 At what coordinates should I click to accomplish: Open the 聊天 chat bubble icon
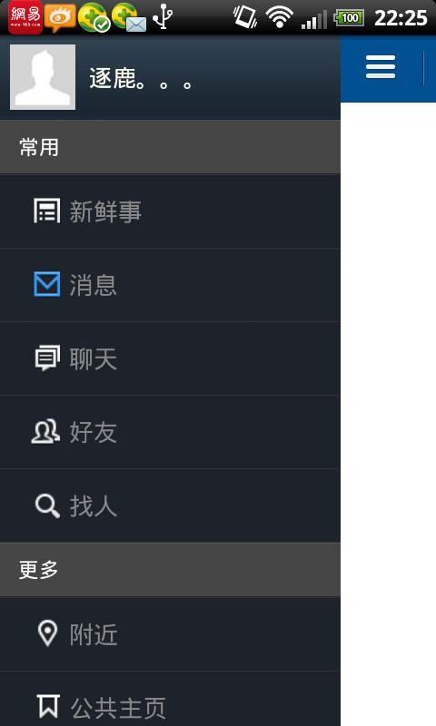[47, 358]
